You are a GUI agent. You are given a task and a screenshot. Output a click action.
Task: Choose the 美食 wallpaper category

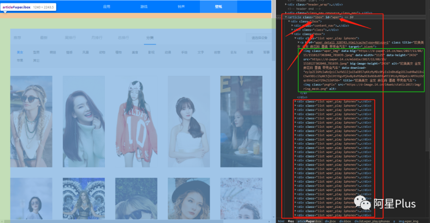click(x=135, y=52)
